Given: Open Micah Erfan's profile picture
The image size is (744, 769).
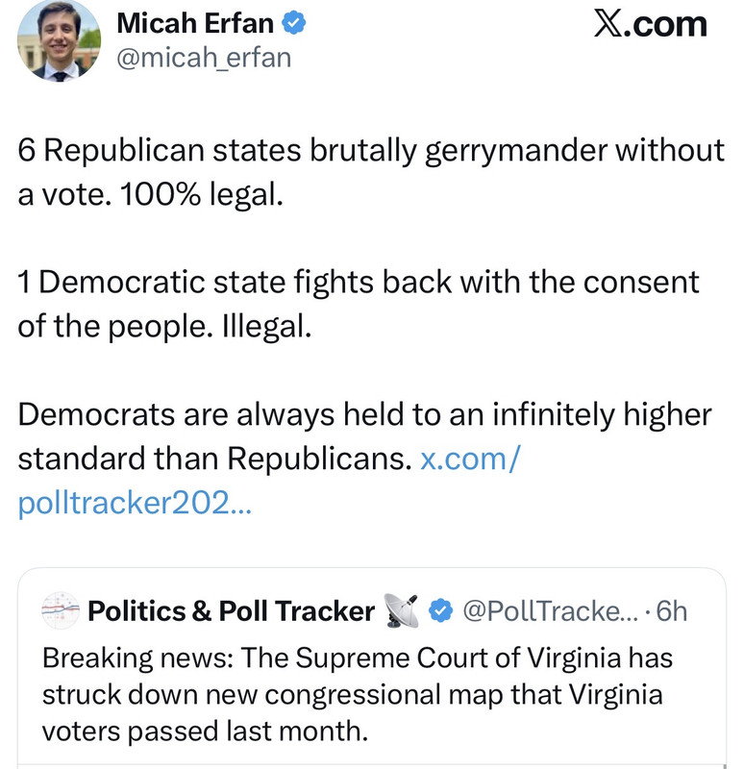Looking at the screenshot, I should [59, 40].
